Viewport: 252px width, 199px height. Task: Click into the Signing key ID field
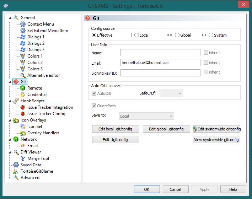pos(160,73)
